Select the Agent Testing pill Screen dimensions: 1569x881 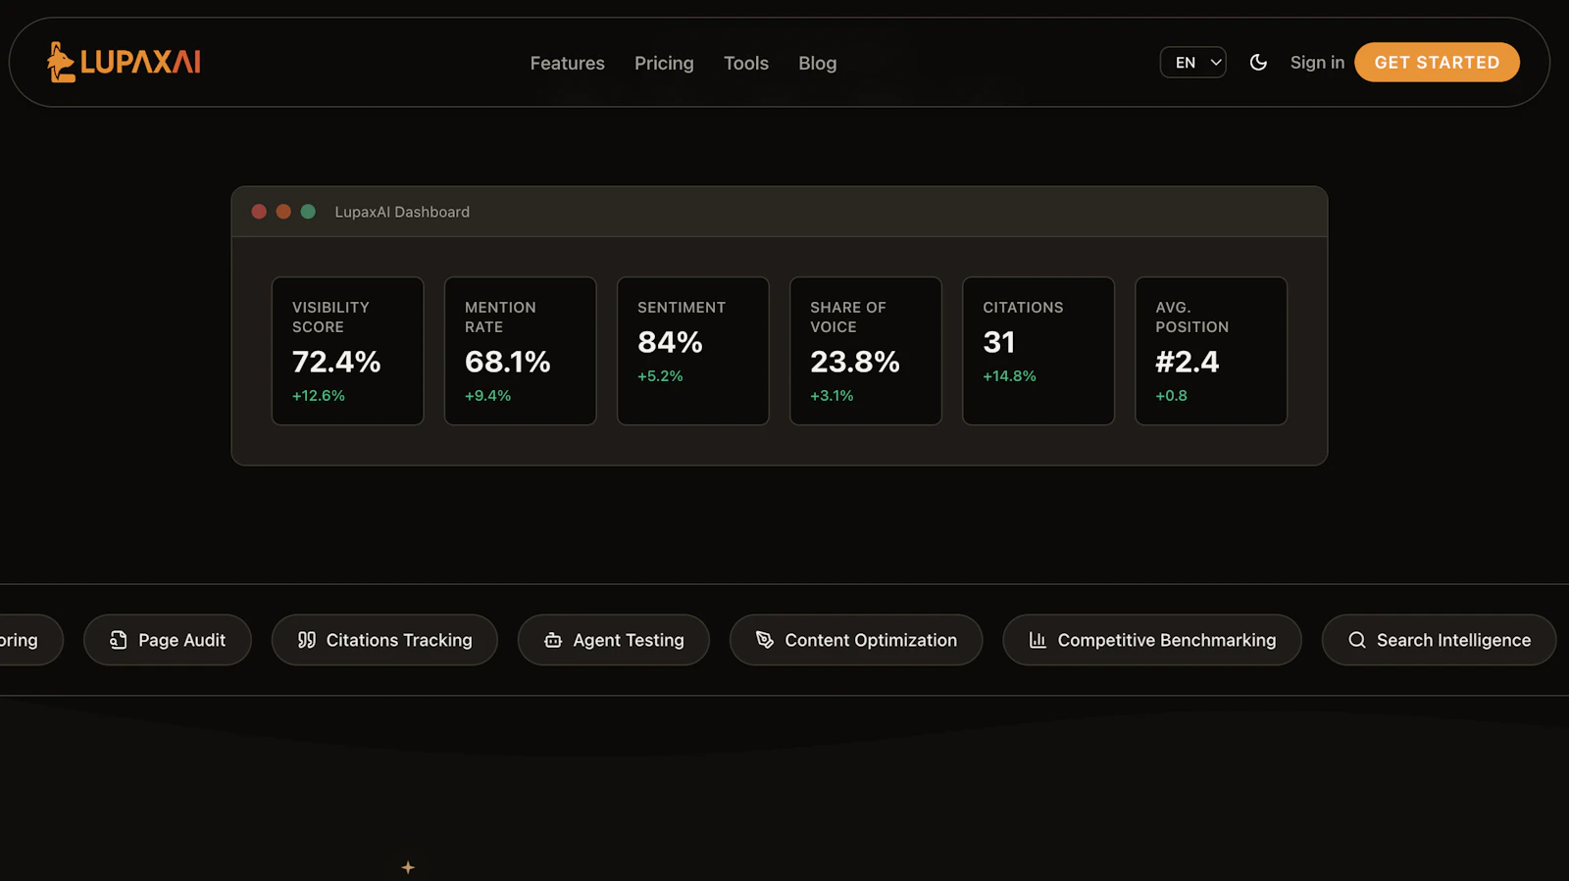point(614,640)
